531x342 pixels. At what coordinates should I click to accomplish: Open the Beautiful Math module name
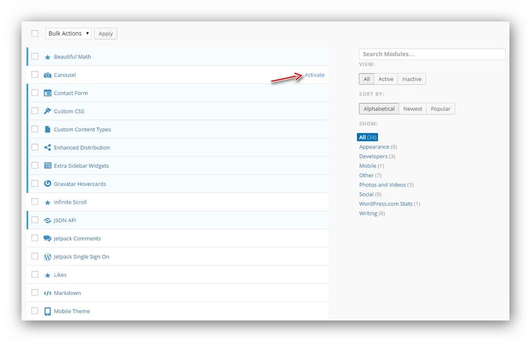(x=72, y=57)
